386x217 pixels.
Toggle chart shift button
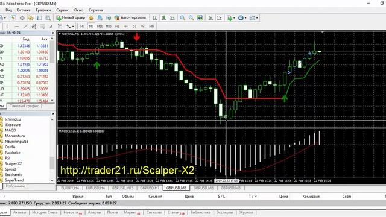[219, 18]
